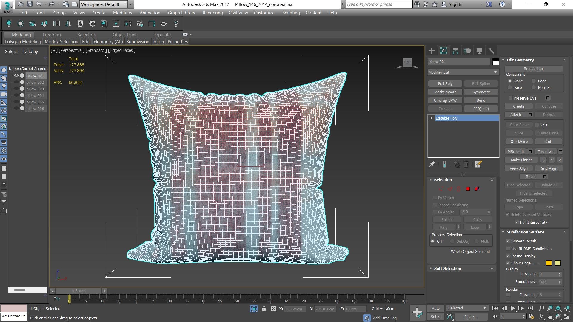Screen dimensions: 573x322
Task: Select the Normal constraint radio button
Action: point(534,88)
